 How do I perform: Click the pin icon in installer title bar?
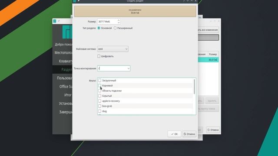(x=59, y=21)
